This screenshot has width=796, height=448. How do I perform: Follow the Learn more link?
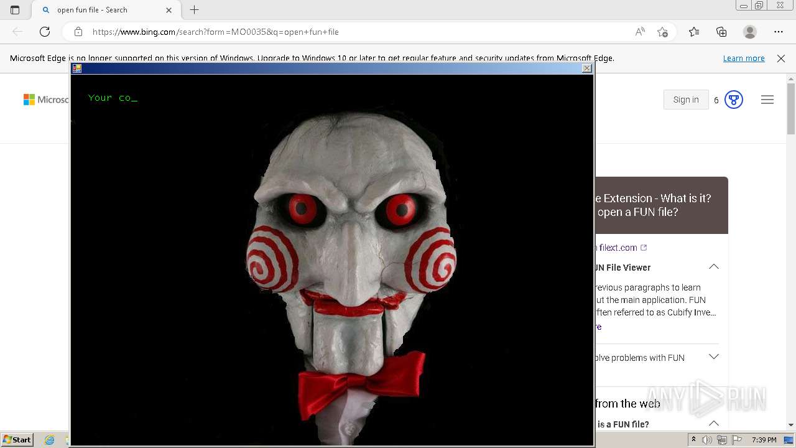coord(744,58)
